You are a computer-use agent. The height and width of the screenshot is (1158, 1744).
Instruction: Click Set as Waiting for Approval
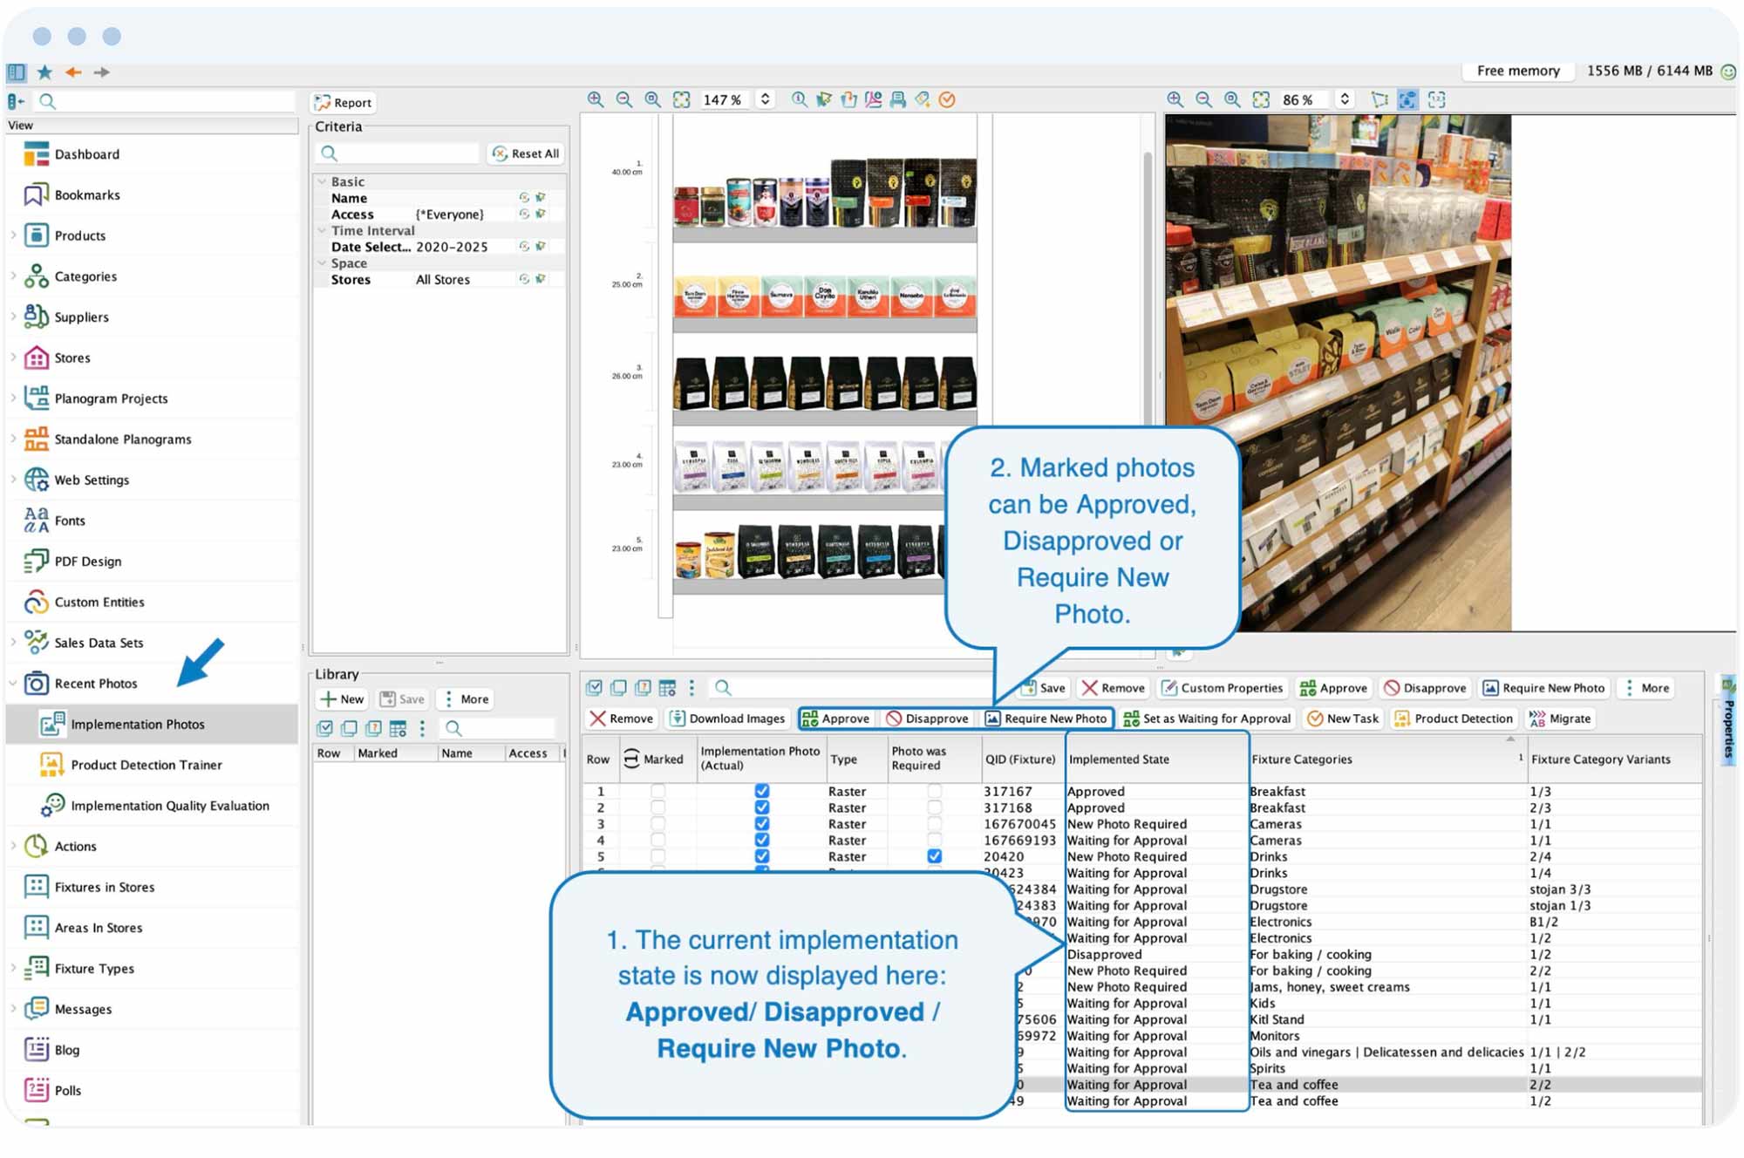1207,719
